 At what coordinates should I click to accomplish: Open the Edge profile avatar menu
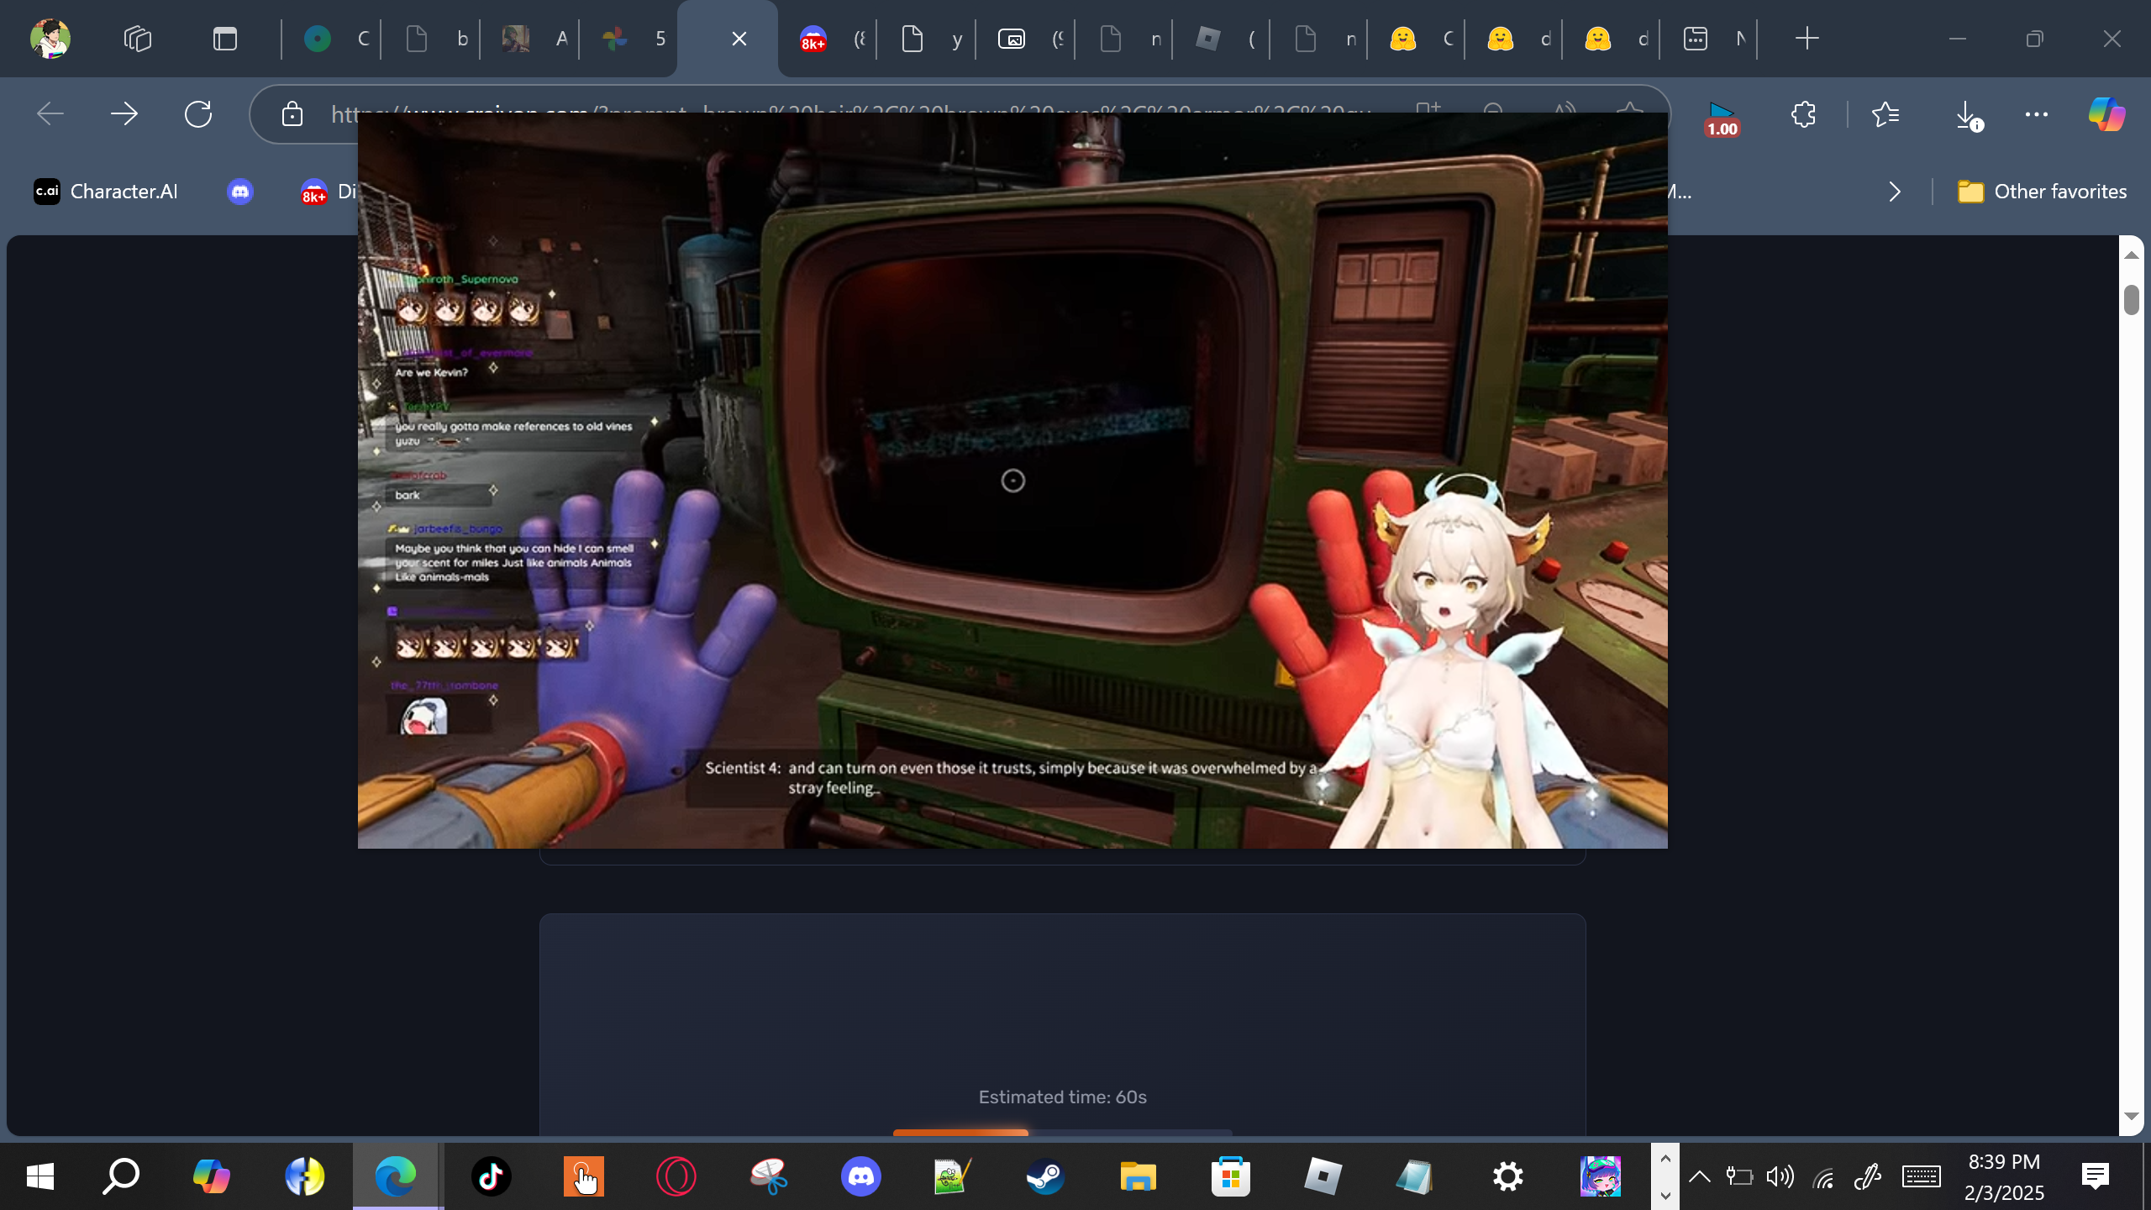50,39
